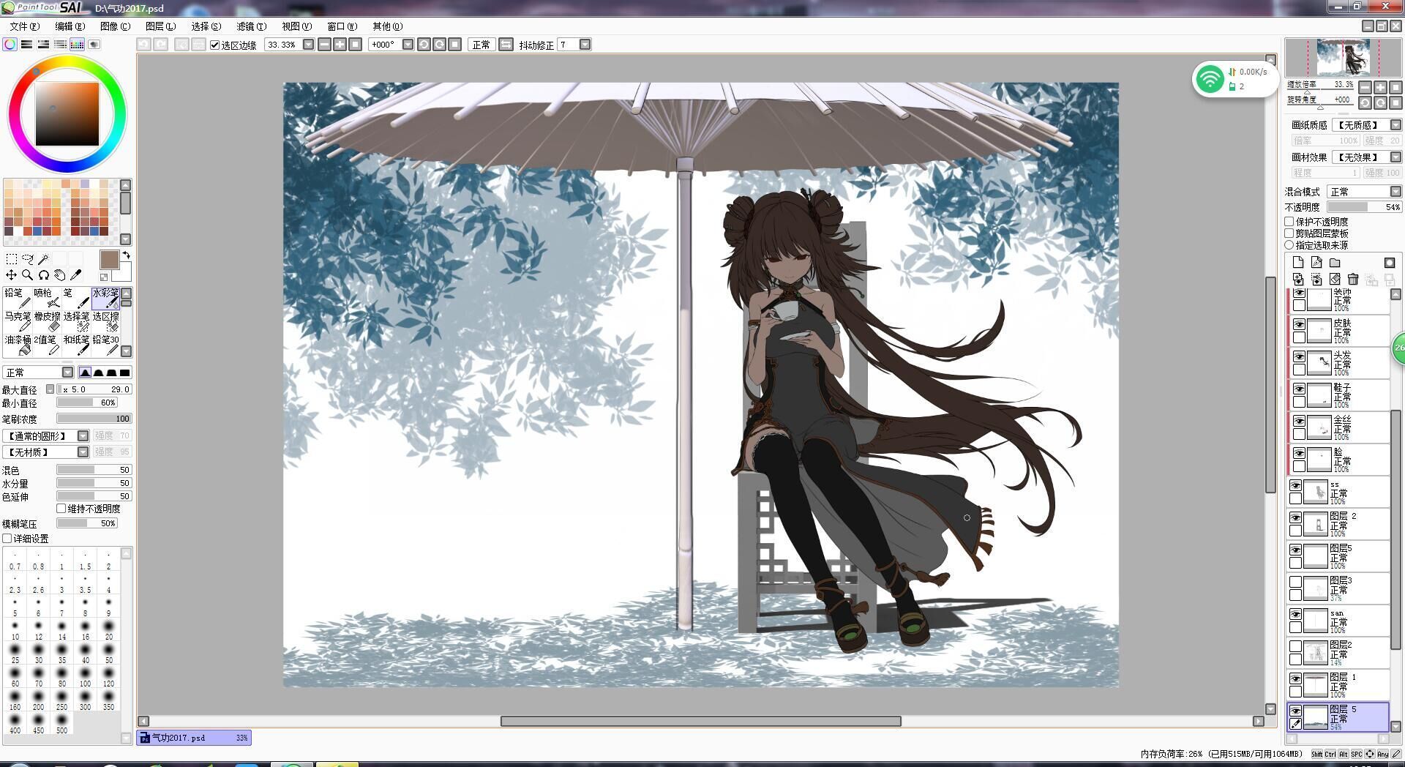Merge layer down icon in layer panel
1405x767 pixels.
[x=1298, y=280]
